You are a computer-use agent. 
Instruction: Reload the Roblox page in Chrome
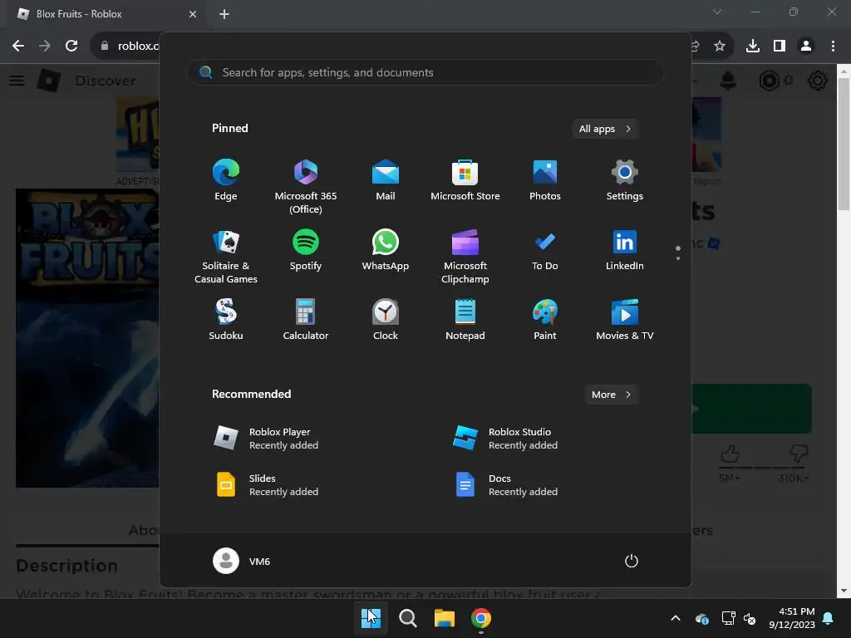[71, 47]
